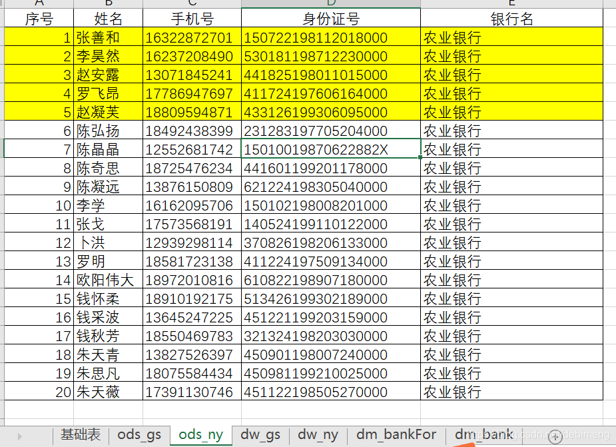Screen dimensions: 616x447
Task: Open the dm_bank sheet tab
Action: coord(483,435)
